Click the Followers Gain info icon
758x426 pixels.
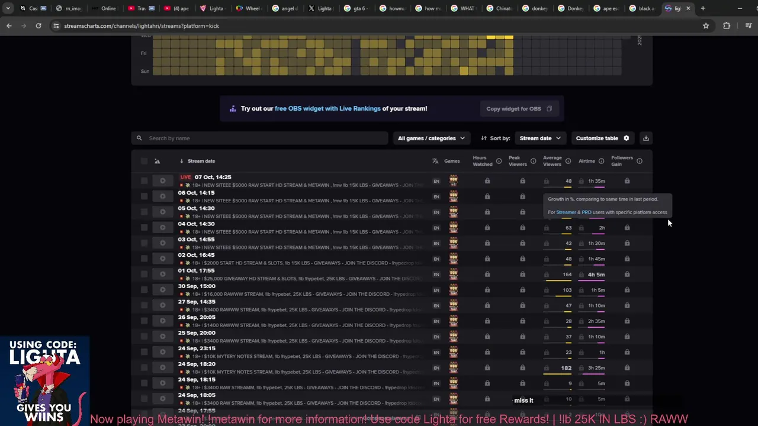point(639,161)
